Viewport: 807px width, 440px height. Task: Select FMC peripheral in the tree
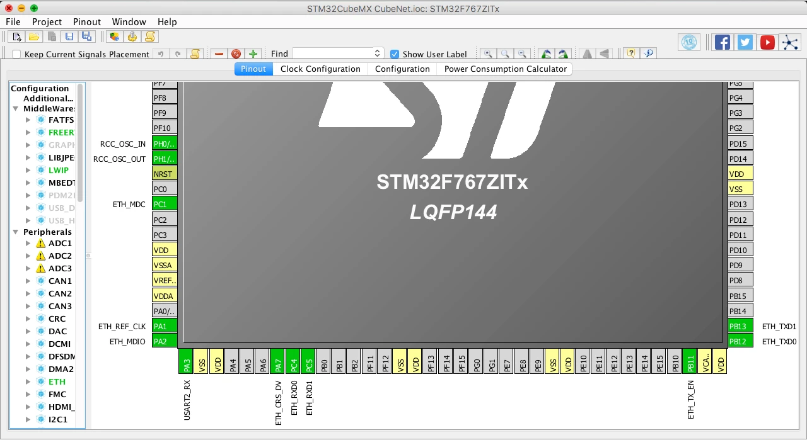tap(57, 394)
